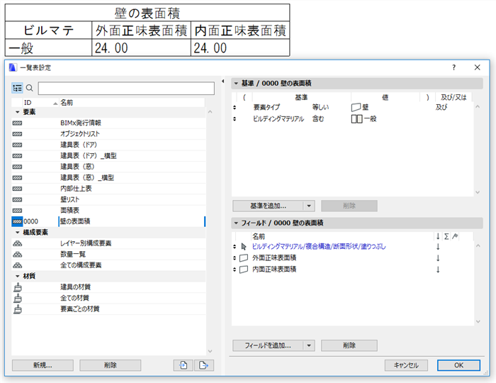Click scroll-down arrow of scheme list scrollbar

(210, 351)
